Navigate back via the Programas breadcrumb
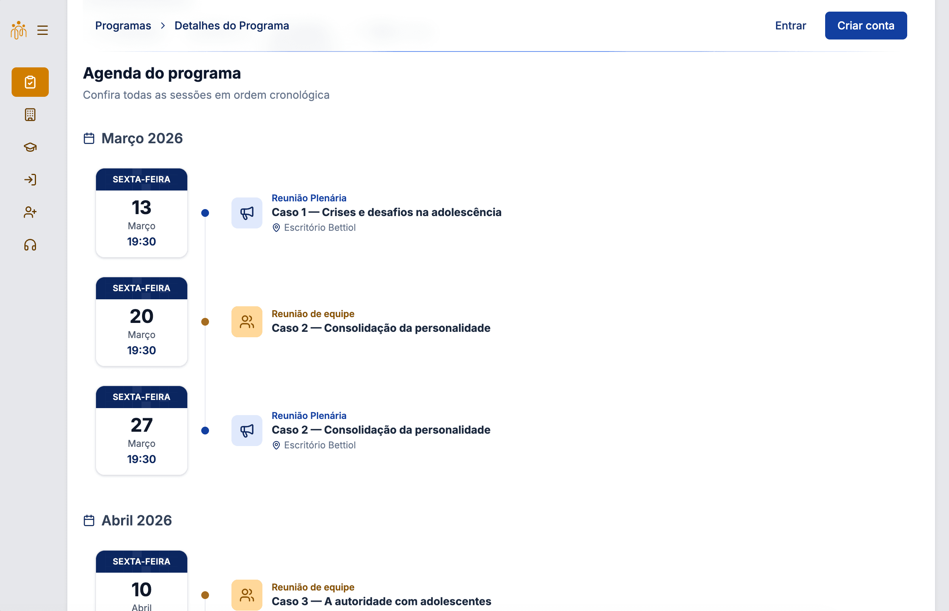949x611 pixels. point(123,26)
